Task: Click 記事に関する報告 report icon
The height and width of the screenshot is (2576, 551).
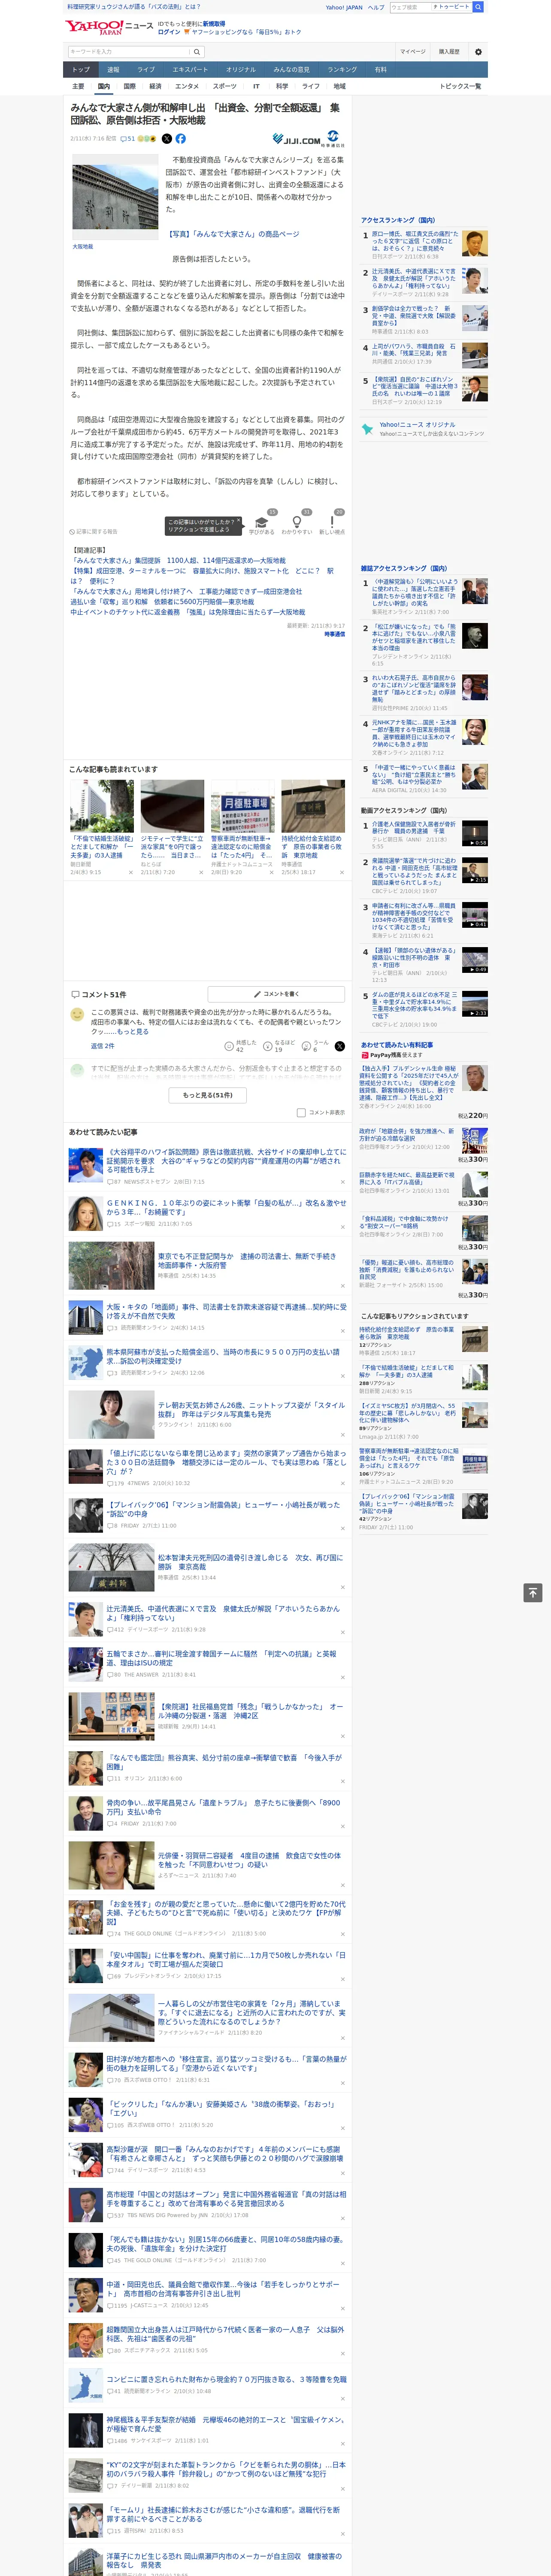Action: tap(93, 531)
